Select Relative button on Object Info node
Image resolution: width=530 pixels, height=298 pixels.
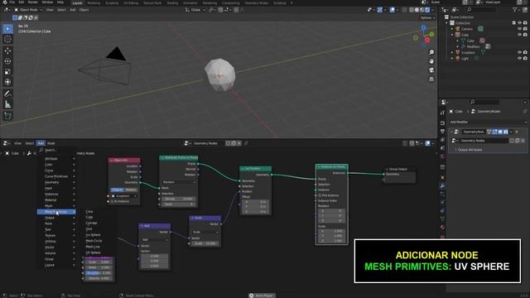click(131, 190)
